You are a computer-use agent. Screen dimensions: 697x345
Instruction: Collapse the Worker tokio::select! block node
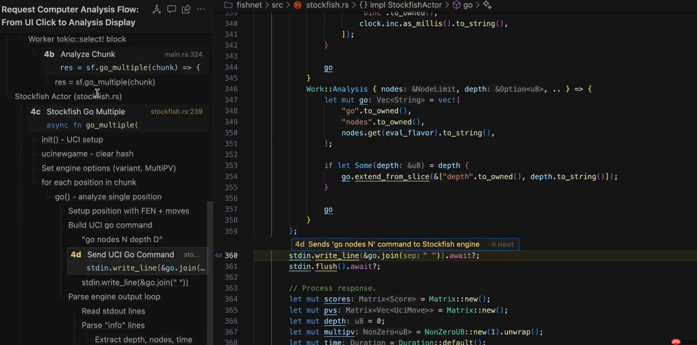pyautogui.click(x=77, y=39)
